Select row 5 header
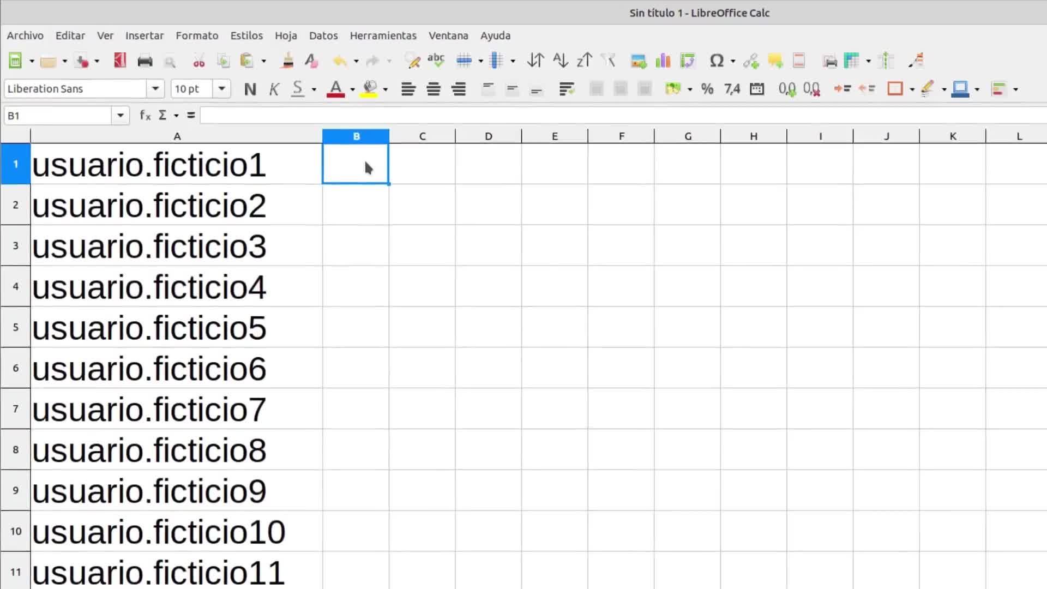The image size is (1047, 589). tap(15, 327)
